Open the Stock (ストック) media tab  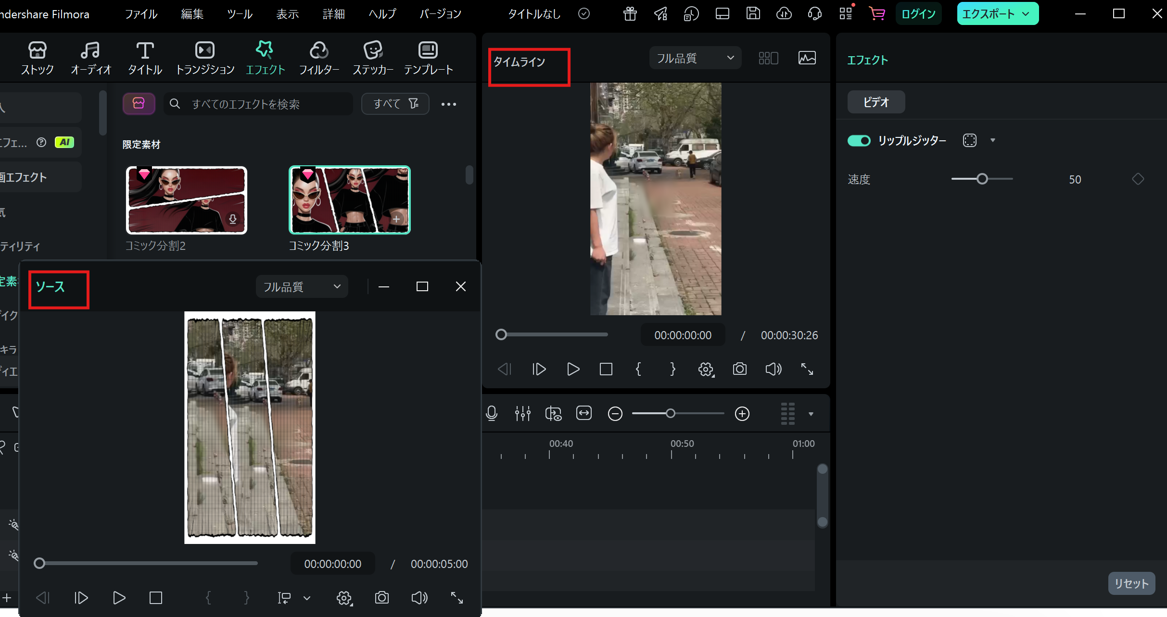point(38,58)
